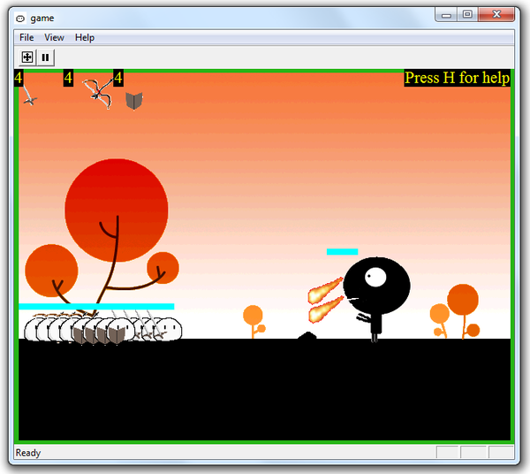The height and width of the screenshot is (474, 530).
Task: Pause the game with the toolbar button
Action: tap(45, 57)
